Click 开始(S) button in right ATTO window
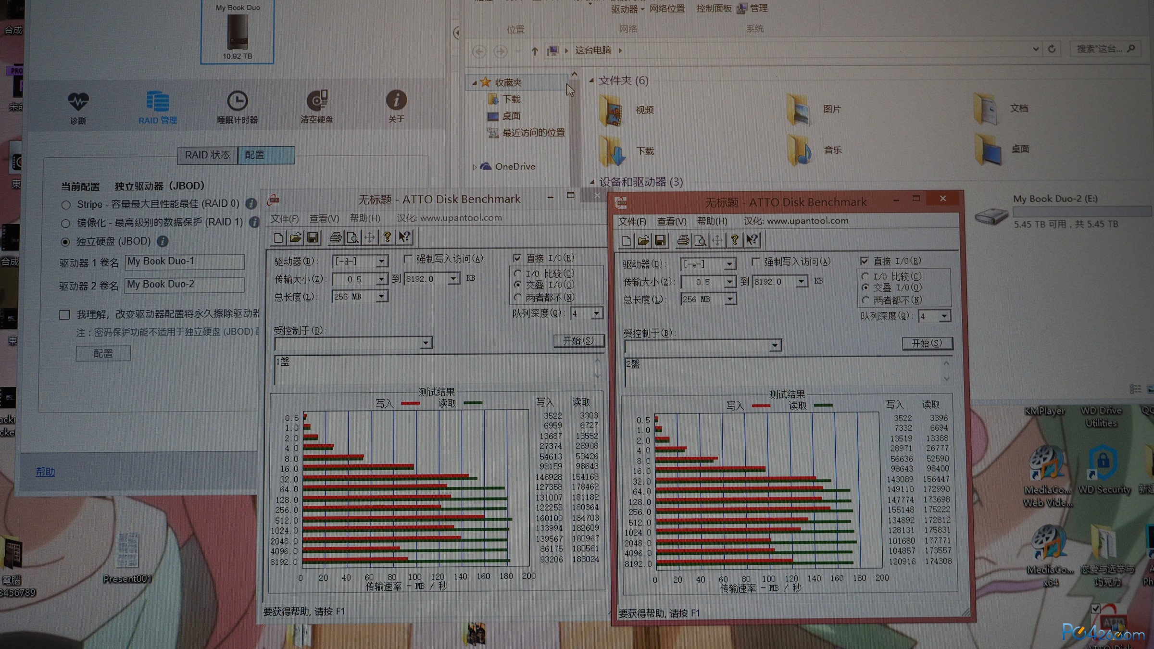Image resolution: width=1154 pixels, height=649 pixels. [927, 343]
